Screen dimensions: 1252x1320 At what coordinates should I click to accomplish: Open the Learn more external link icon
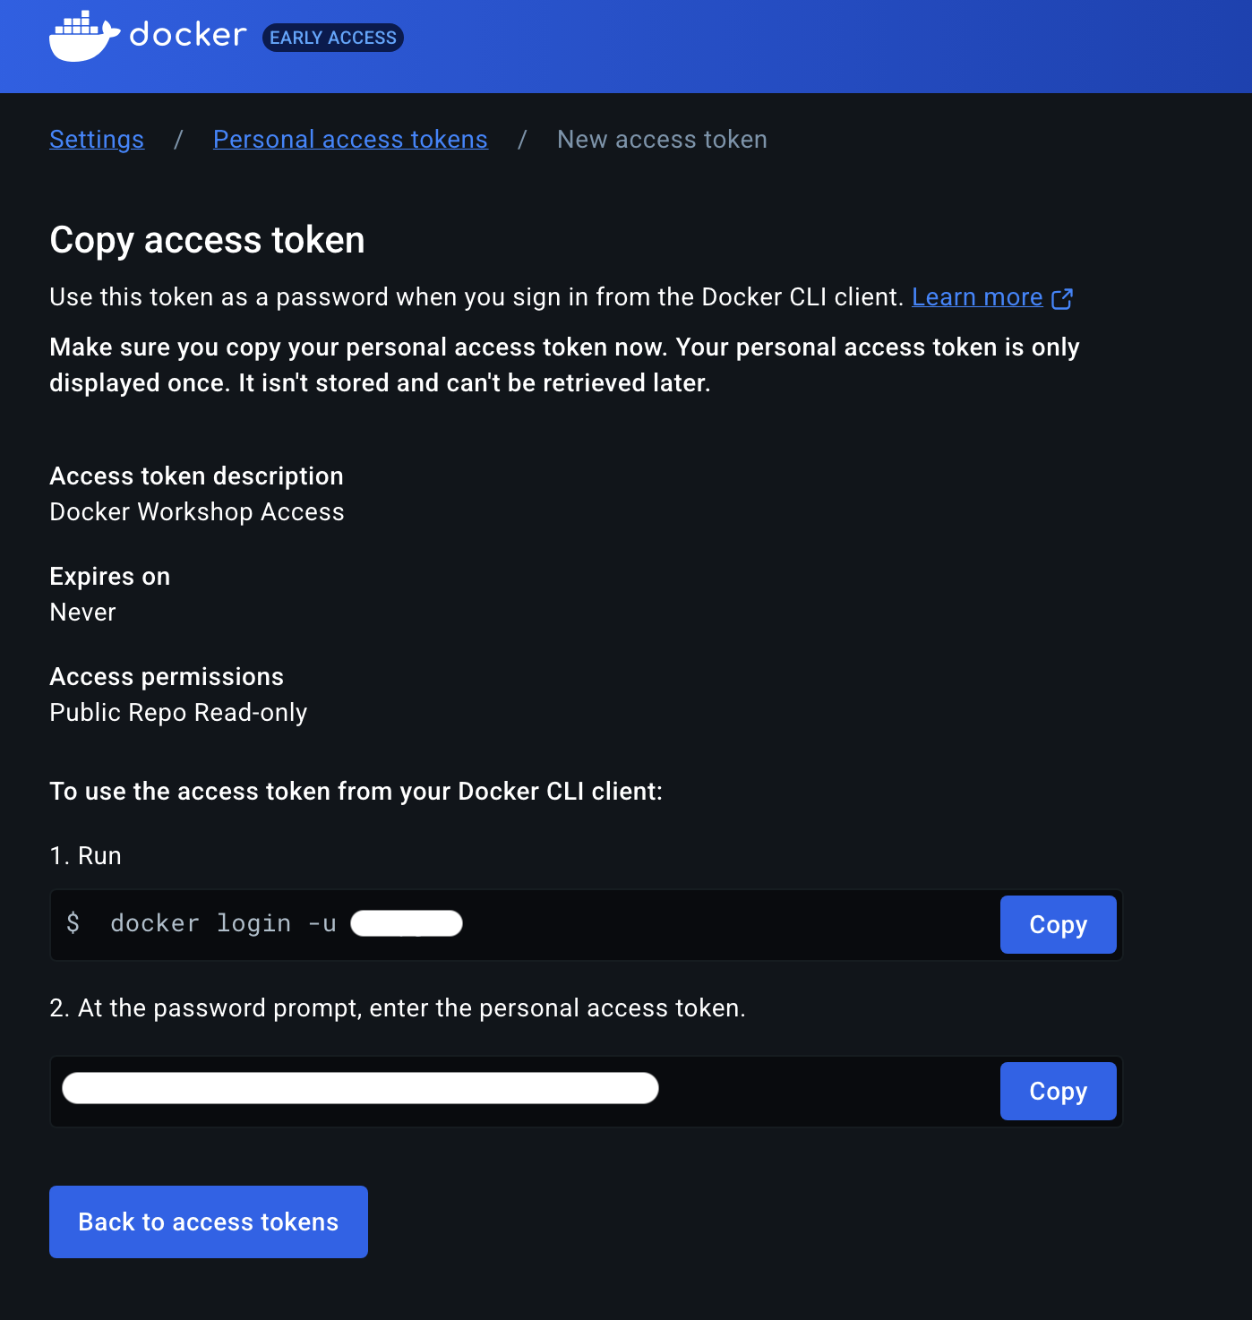(1063, 297)
